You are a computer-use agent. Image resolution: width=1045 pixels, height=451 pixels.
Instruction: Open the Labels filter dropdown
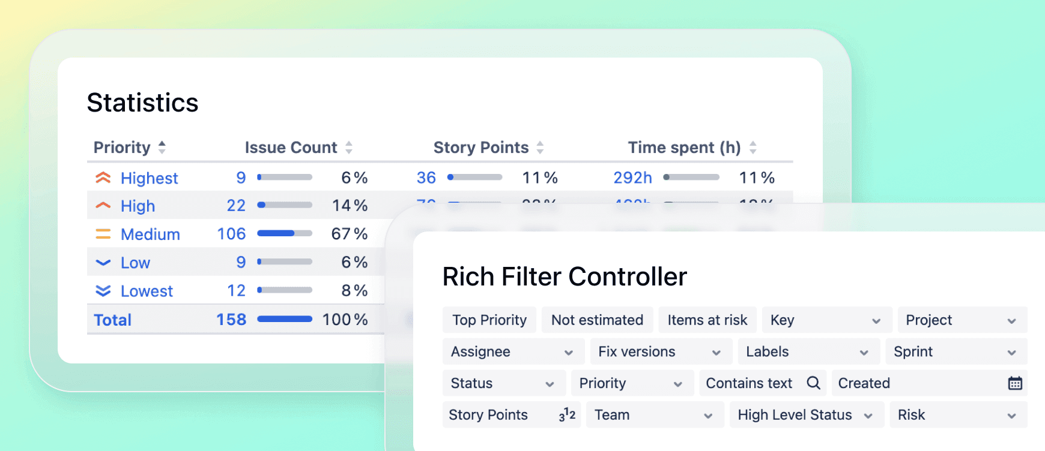(x=809, y=351)
